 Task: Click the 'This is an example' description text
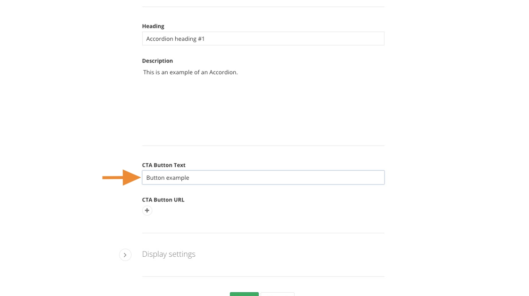(x=170, y=72)
